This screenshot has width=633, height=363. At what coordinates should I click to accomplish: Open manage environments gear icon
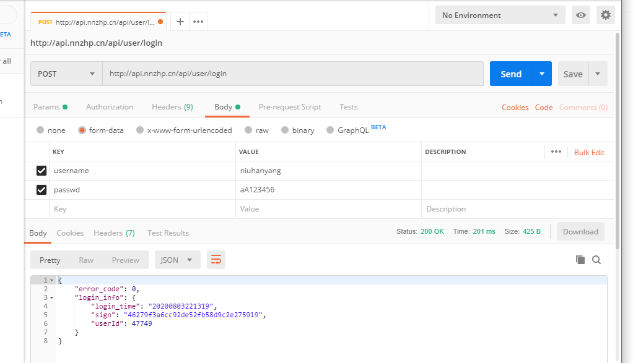(x=605, y=15)
